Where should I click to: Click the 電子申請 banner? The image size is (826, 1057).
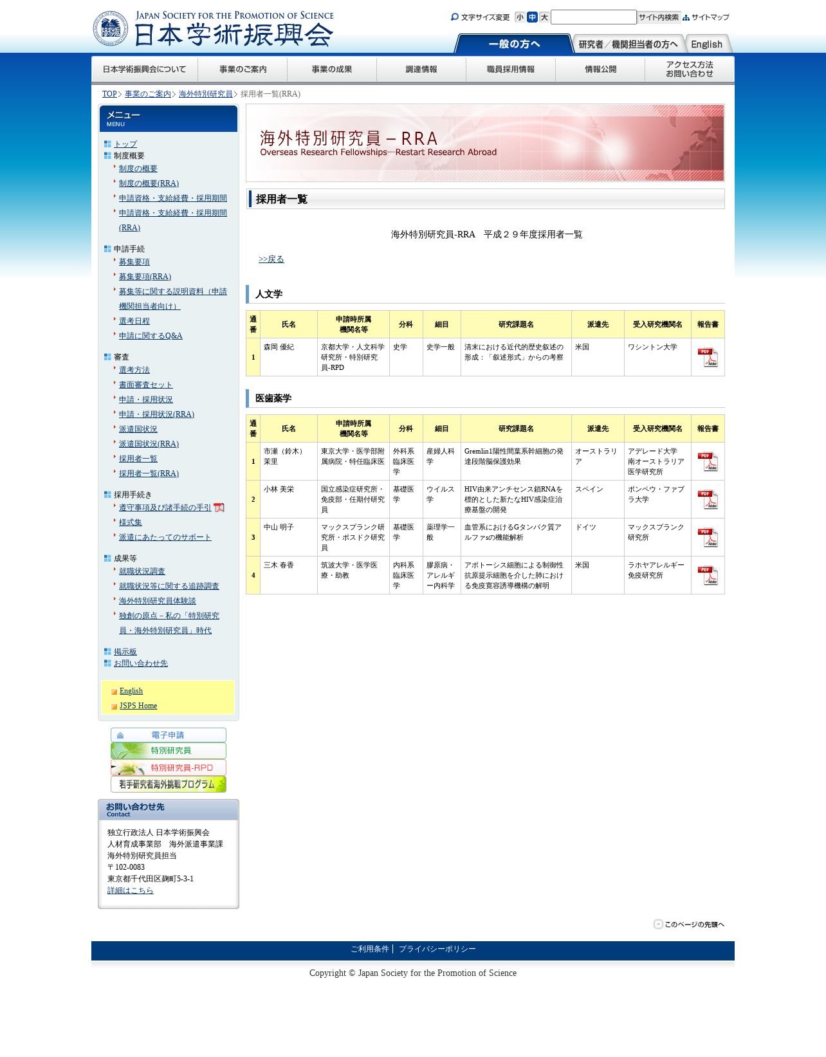point(169,735)
